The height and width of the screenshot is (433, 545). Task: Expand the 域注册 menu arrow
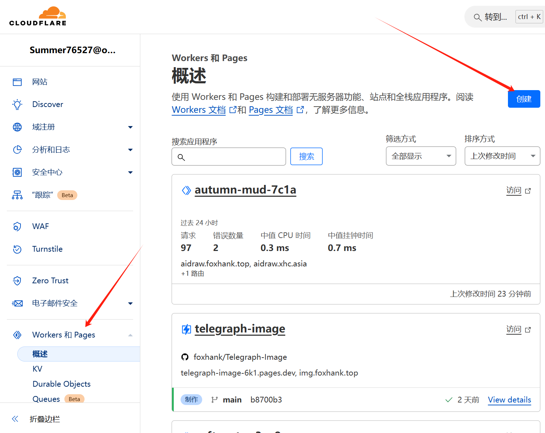(x=130, y=127)
